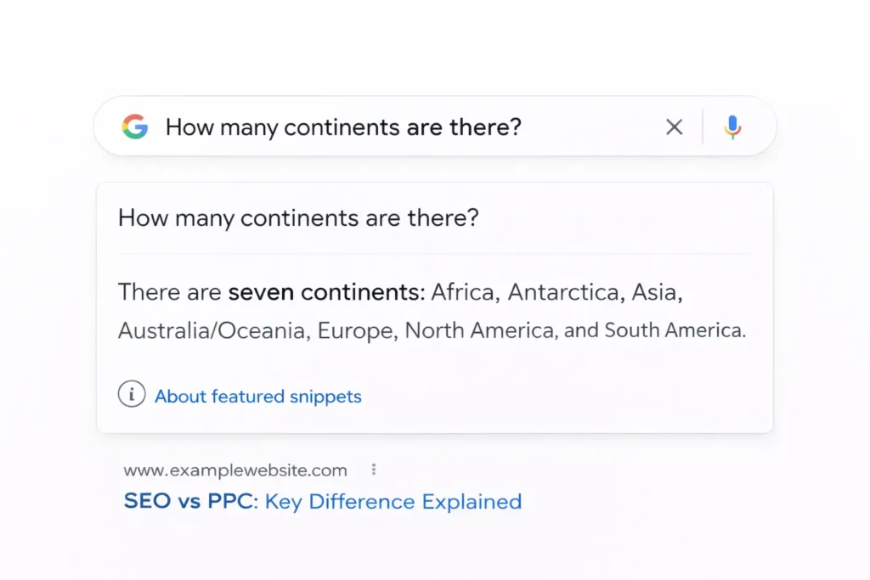Click the featured snippet answer text

coord(432,310)
